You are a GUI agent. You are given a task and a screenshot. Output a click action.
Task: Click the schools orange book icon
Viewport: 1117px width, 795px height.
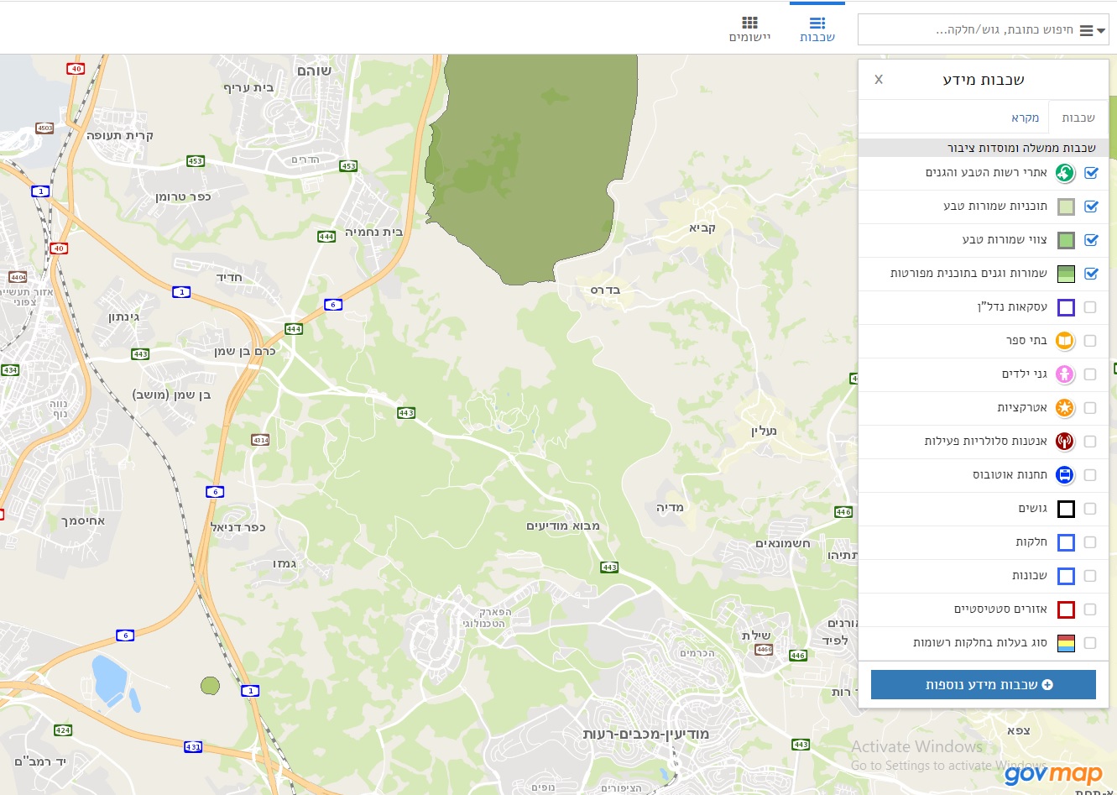coord(1065,341)
